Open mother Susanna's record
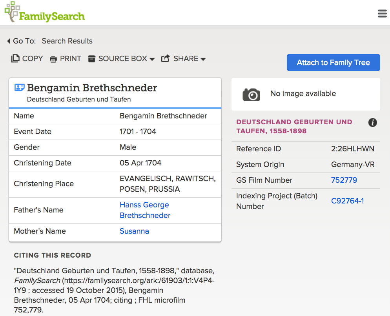390x316 pixels. click(x=134, y=231)
